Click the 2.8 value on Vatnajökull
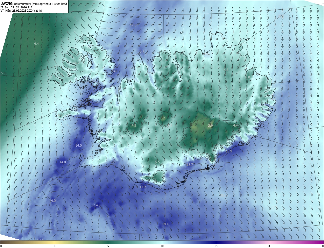 [210, 126]
